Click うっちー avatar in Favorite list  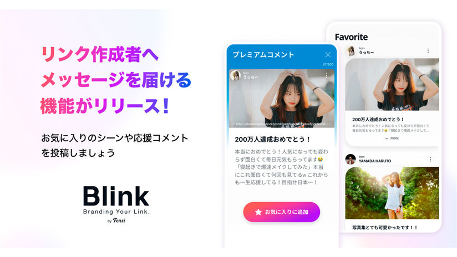coord(351,51)
